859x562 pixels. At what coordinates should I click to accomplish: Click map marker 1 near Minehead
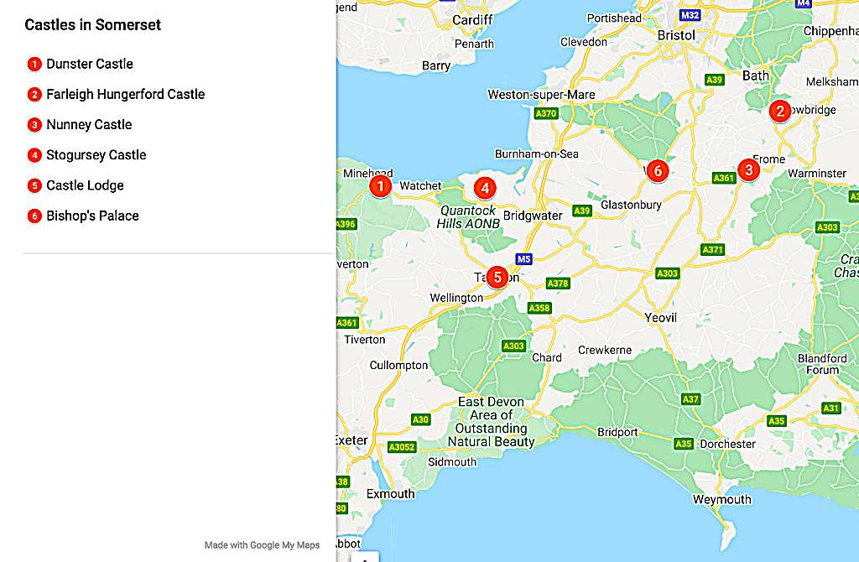[381, 185]
